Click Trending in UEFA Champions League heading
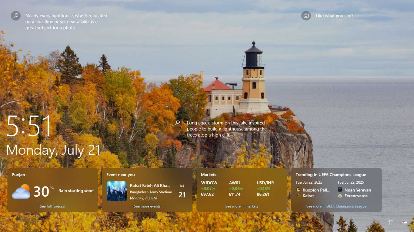The image size is (414, 232). (x=331, y=175)
